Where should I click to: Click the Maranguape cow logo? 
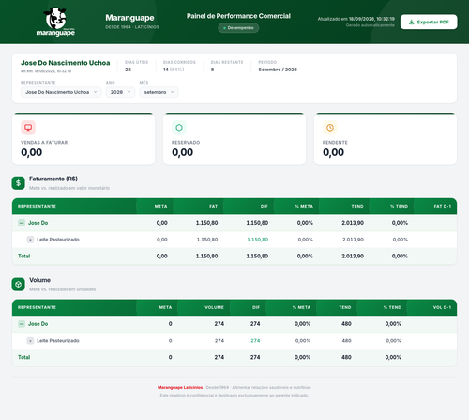click(x=55, y=22)
